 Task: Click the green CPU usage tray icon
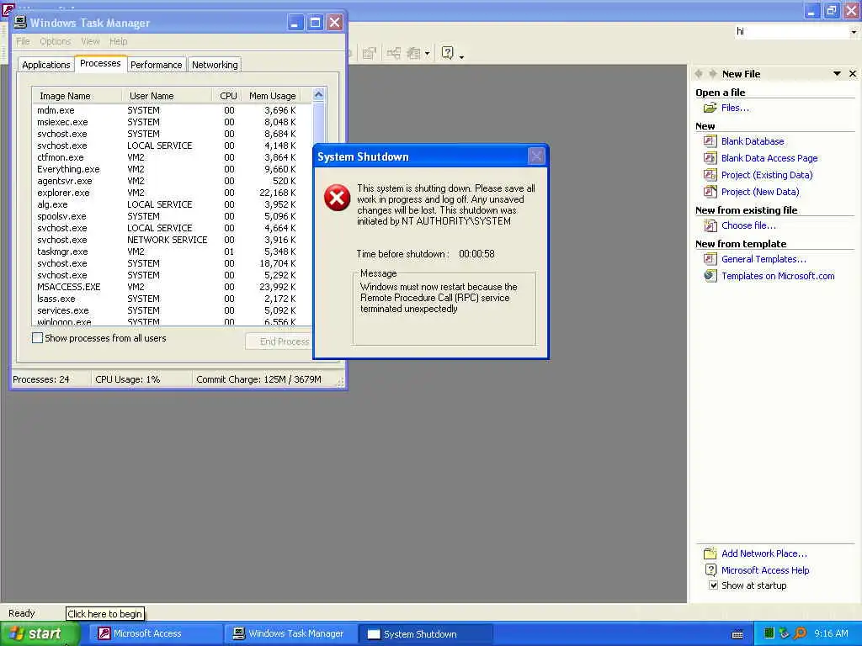(769, 633)
